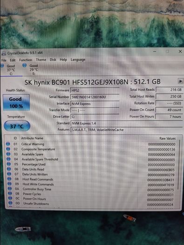
Task: Select drive E: Good 29 °C tab
Action: click(x=31, y=70)
